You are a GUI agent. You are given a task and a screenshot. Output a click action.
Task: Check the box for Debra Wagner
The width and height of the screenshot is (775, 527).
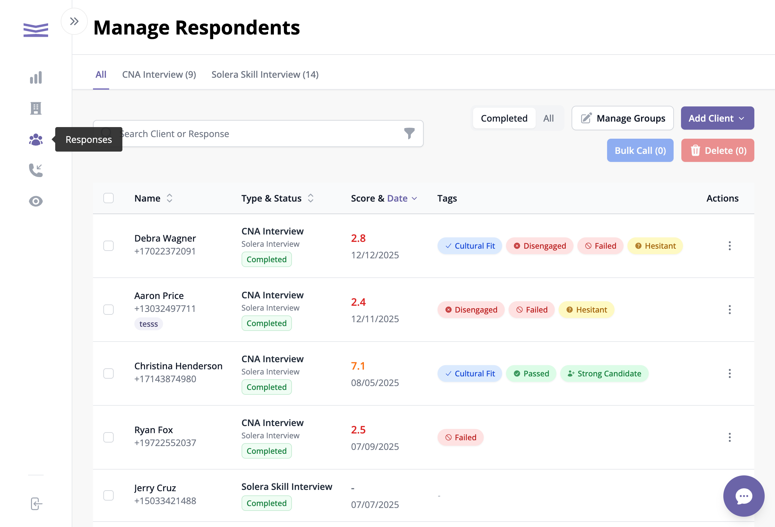(x=108, y=246)
